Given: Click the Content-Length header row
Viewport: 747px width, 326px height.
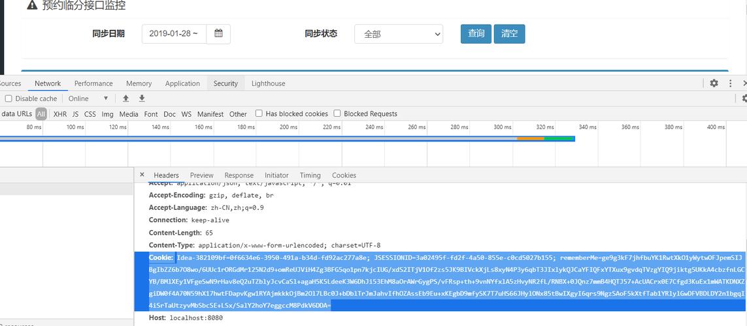Looking at the screenshot, I should 181,233.
